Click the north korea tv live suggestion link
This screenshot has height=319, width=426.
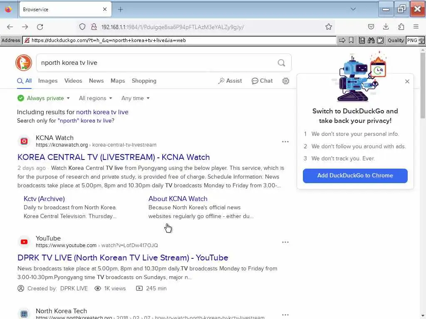click(x=102, y=112)
